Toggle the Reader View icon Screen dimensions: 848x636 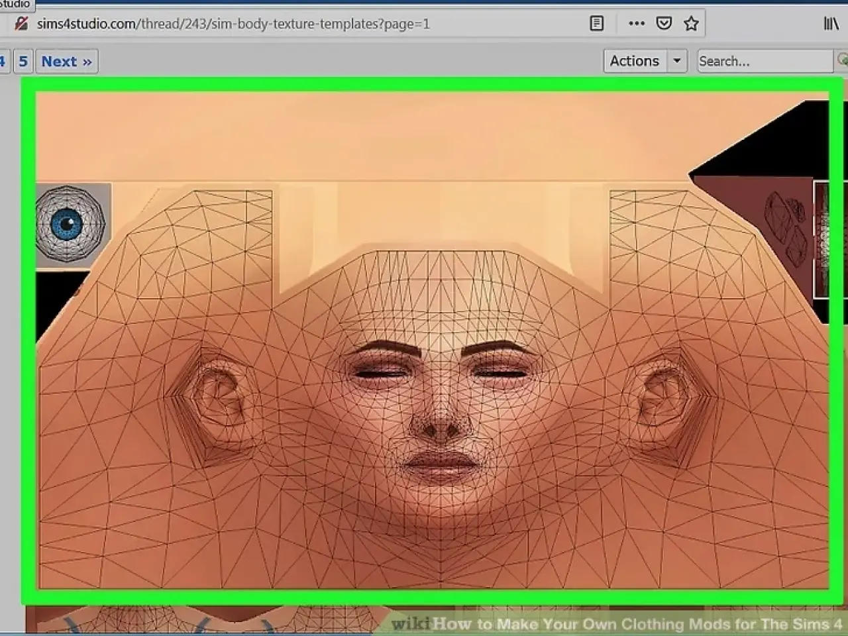pyautogui.click(x=596, y=24)
